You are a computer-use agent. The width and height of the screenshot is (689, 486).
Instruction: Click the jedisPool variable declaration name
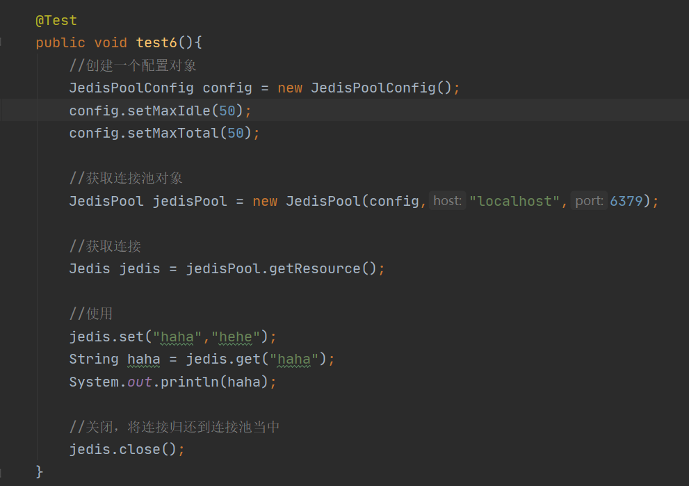tap(189, 201)
